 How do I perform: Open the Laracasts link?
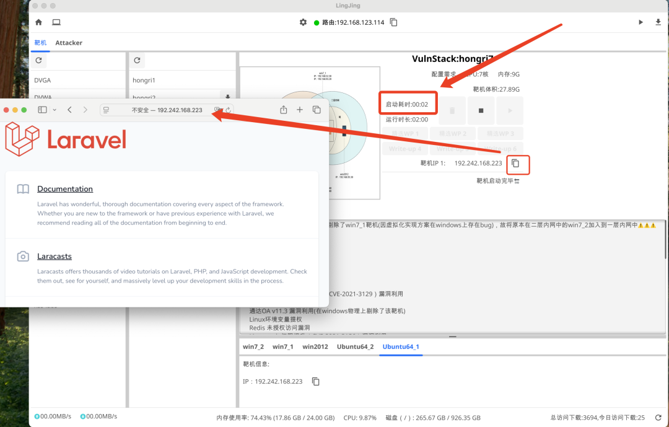pyautogui.click(x=54, y=256)
